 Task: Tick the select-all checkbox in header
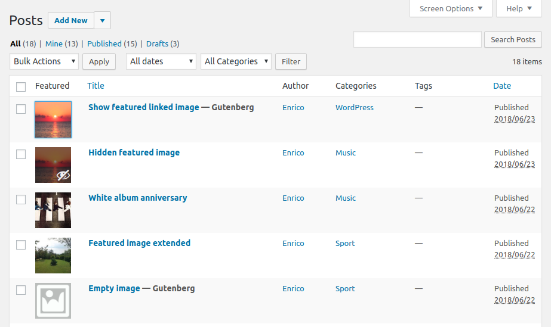(x=21, y=86)
